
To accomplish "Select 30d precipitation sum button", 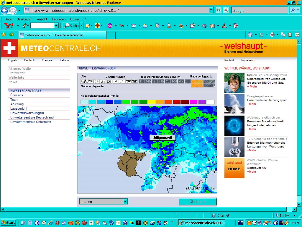I will tap(174, 82).
